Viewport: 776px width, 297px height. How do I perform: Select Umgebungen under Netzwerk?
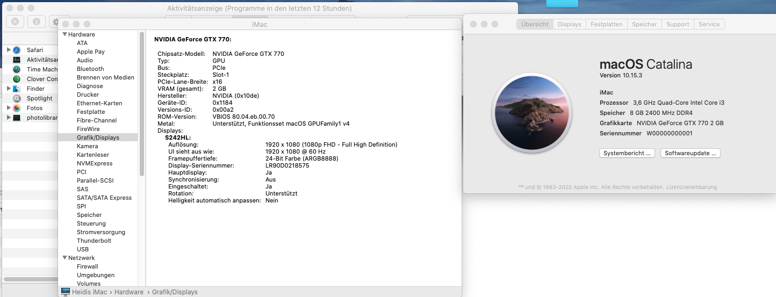coord(96,275)
